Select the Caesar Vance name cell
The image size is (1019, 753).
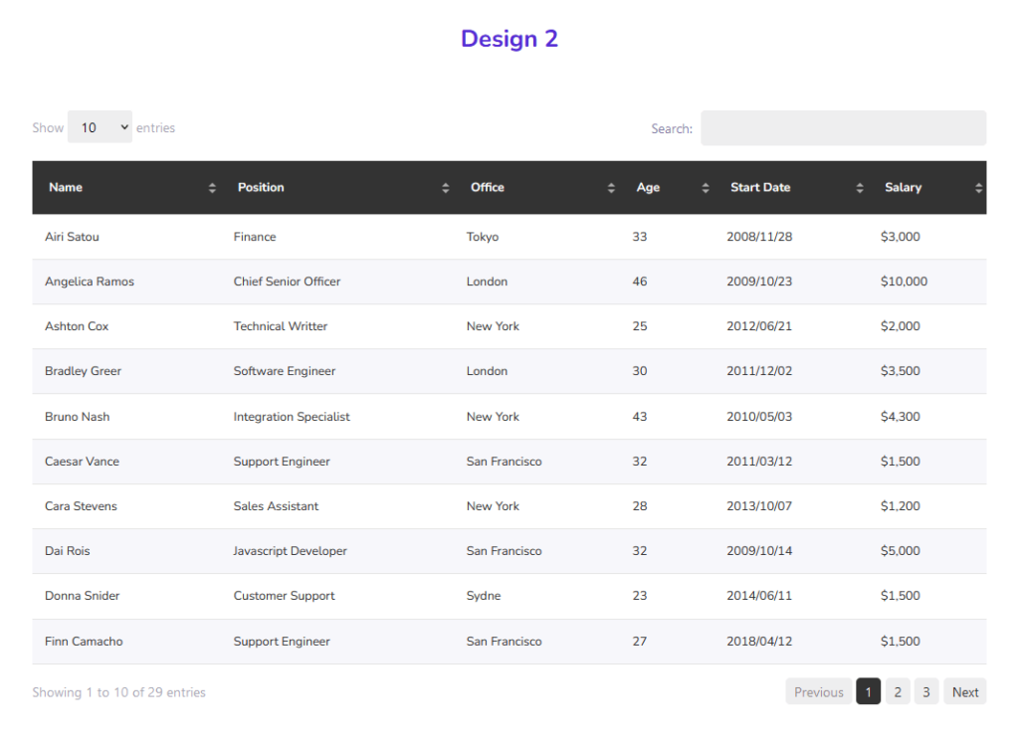pos(82,462)
